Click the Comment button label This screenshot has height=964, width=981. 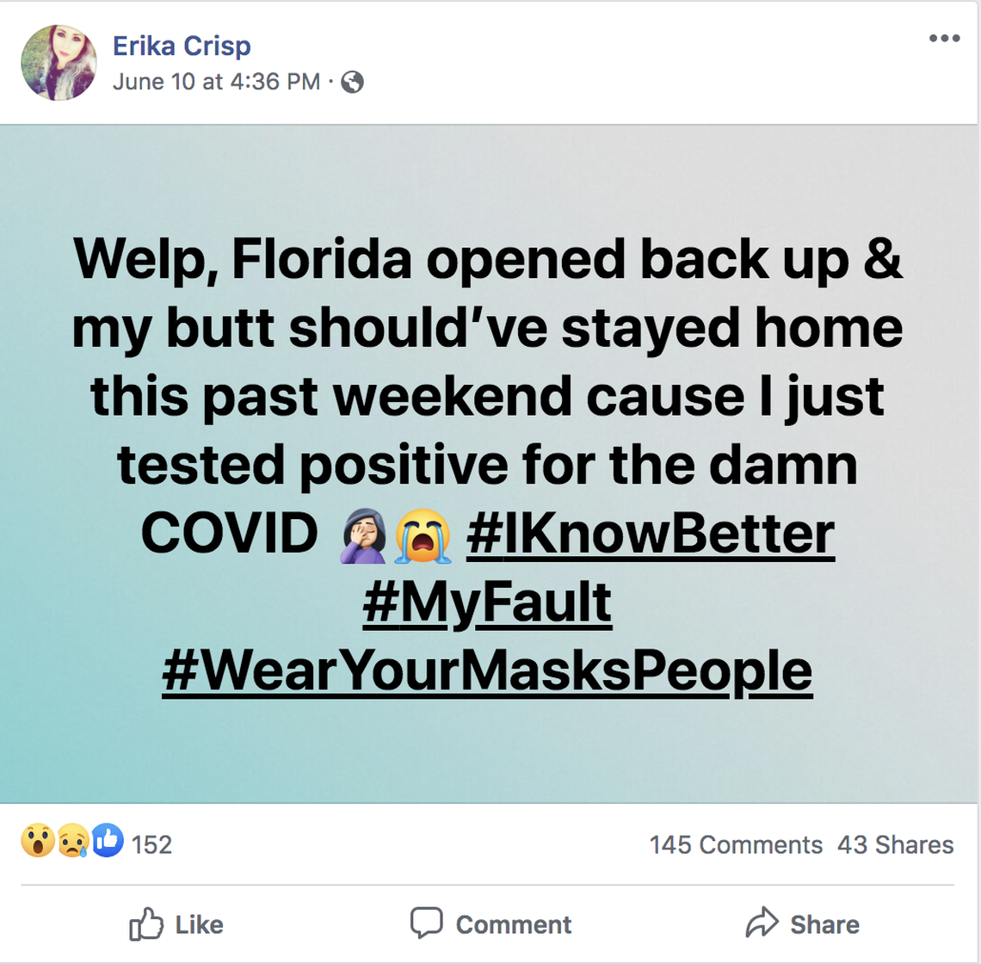pyautogui.click(x=514, y=924)
